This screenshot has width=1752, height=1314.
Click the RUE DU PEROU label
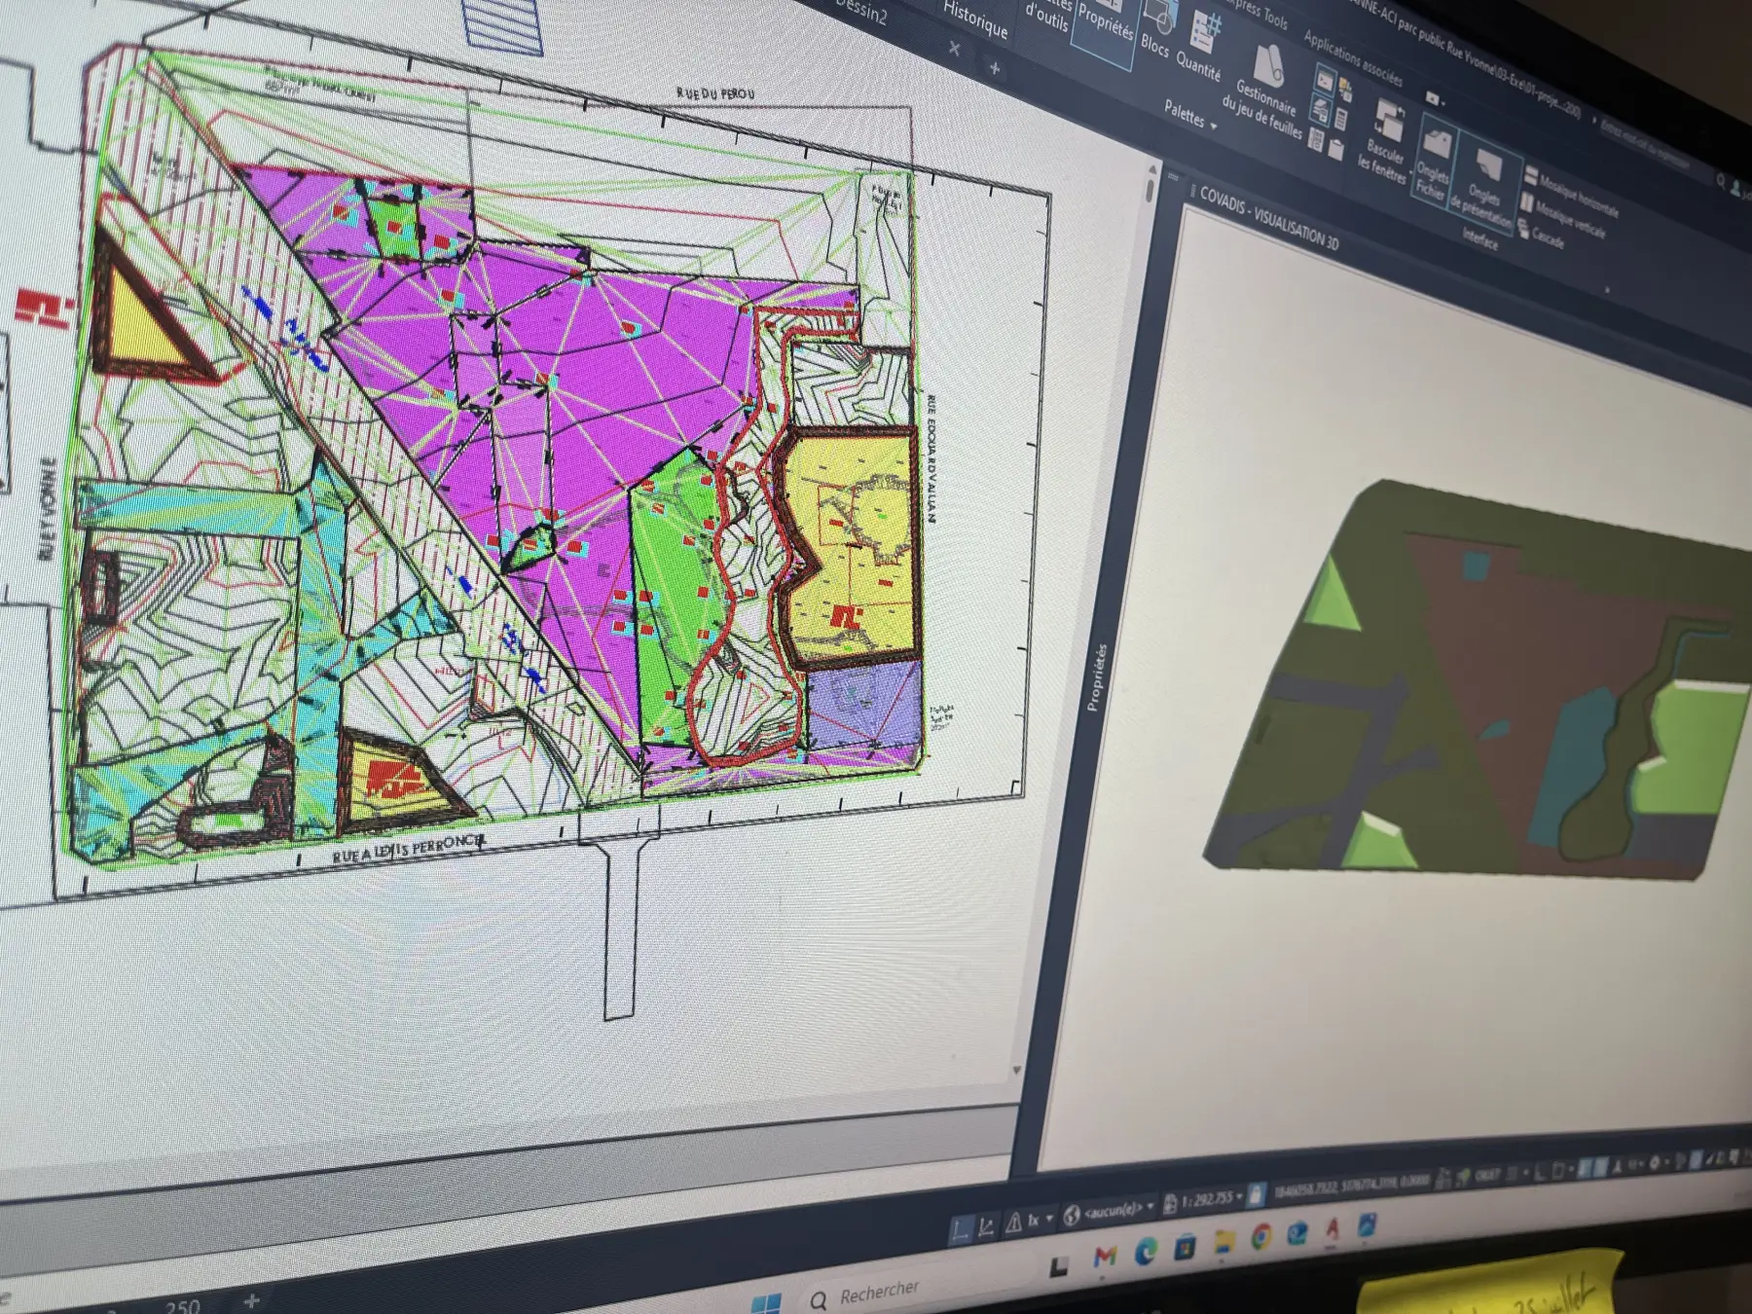[715, 93]
